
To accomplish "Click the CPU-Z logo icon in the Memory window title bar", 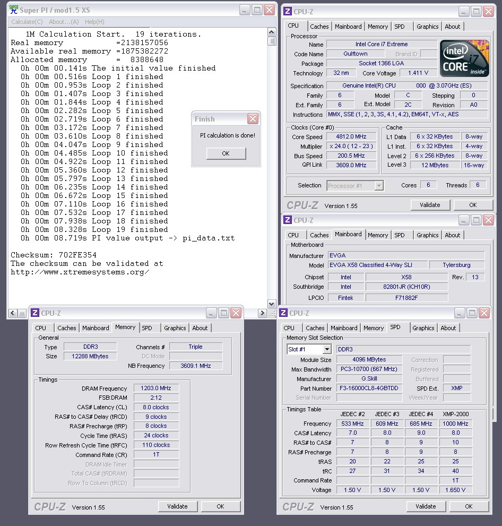I will pyautogui.click(x=35, y=313).
